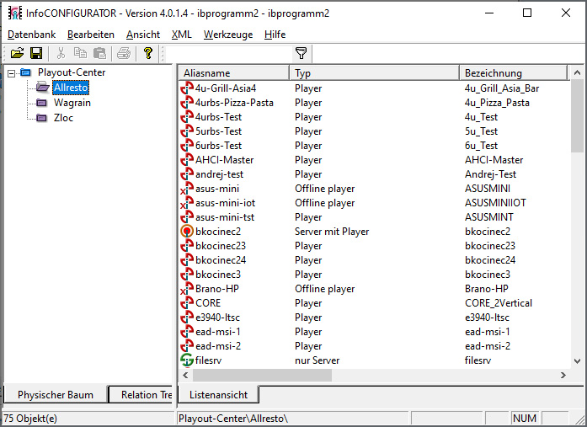Select the asus-mini-tst list entry

point(375,217)
